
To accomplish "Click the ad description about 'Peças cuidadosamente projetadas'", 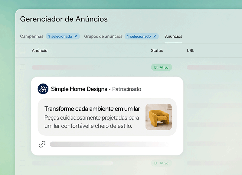I will pyautogui.click(x=92, y=122).
